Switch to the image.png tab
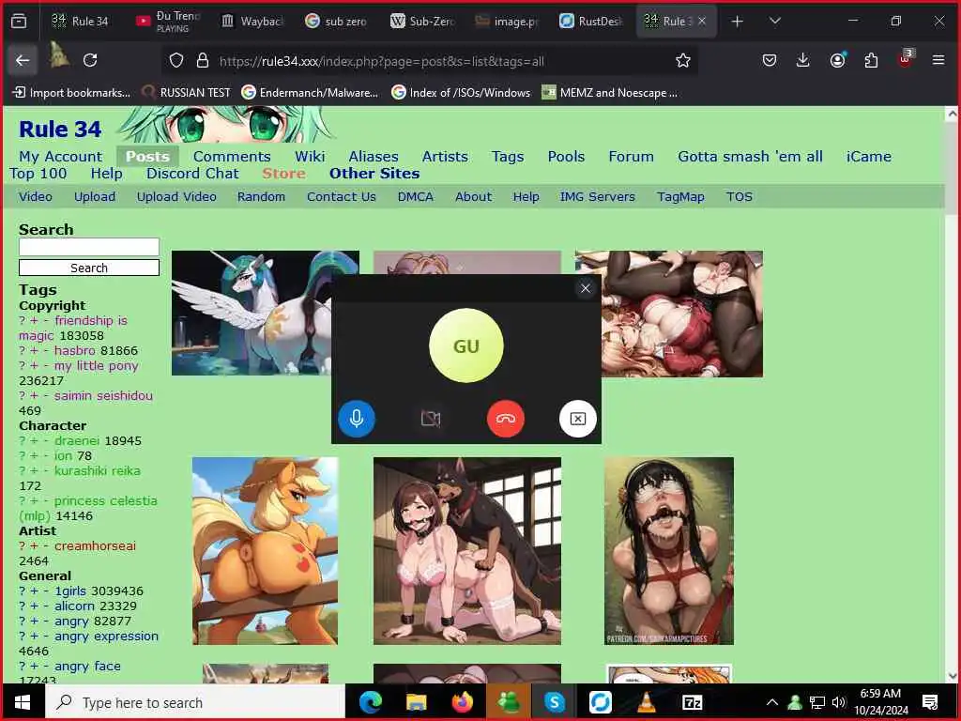Image resolution: width=961 pixels, height=721 pixels. point(507,22)
